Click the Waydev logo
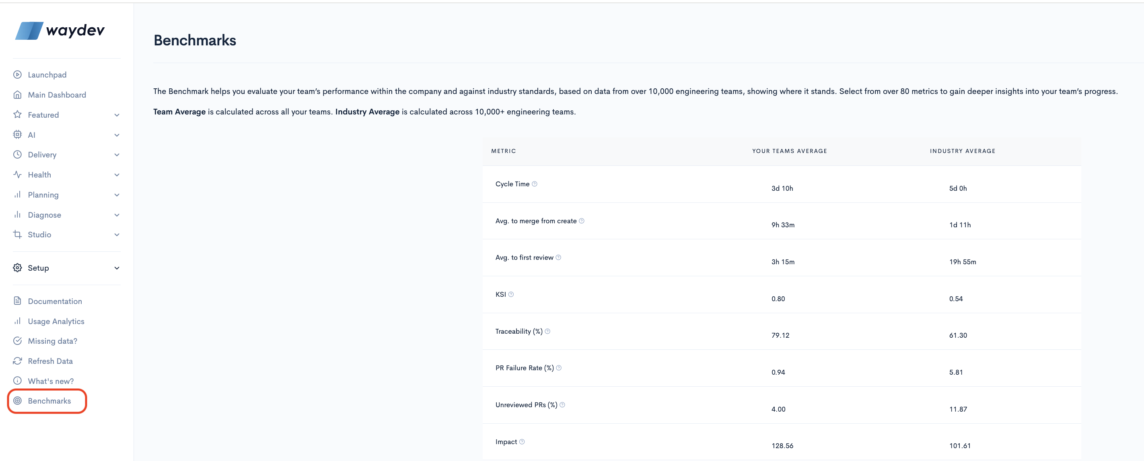The width and height of the screenshot is (1144, 461). [60, 31]
